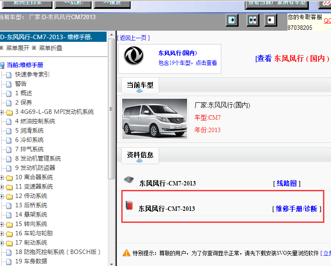
Task: Click page icon beside 7 排气系统
Action: pyautogui.click(x=9, y=149)
